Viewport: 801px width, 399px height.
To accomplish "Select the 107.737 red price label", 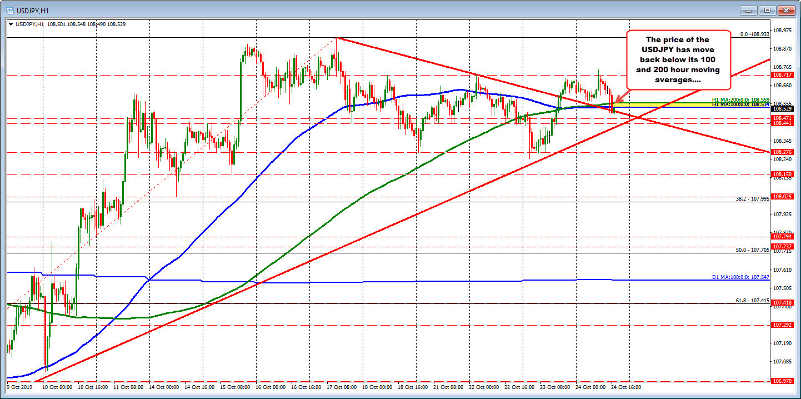I will (782, 246).
